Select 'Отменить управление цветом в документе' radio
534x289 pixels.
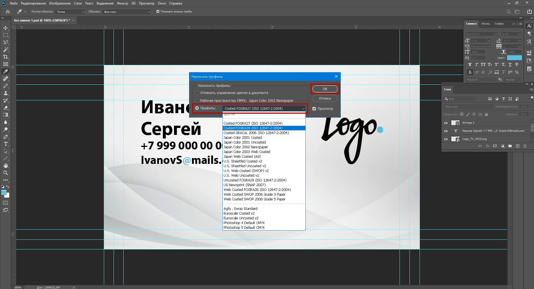click(197, 93)
